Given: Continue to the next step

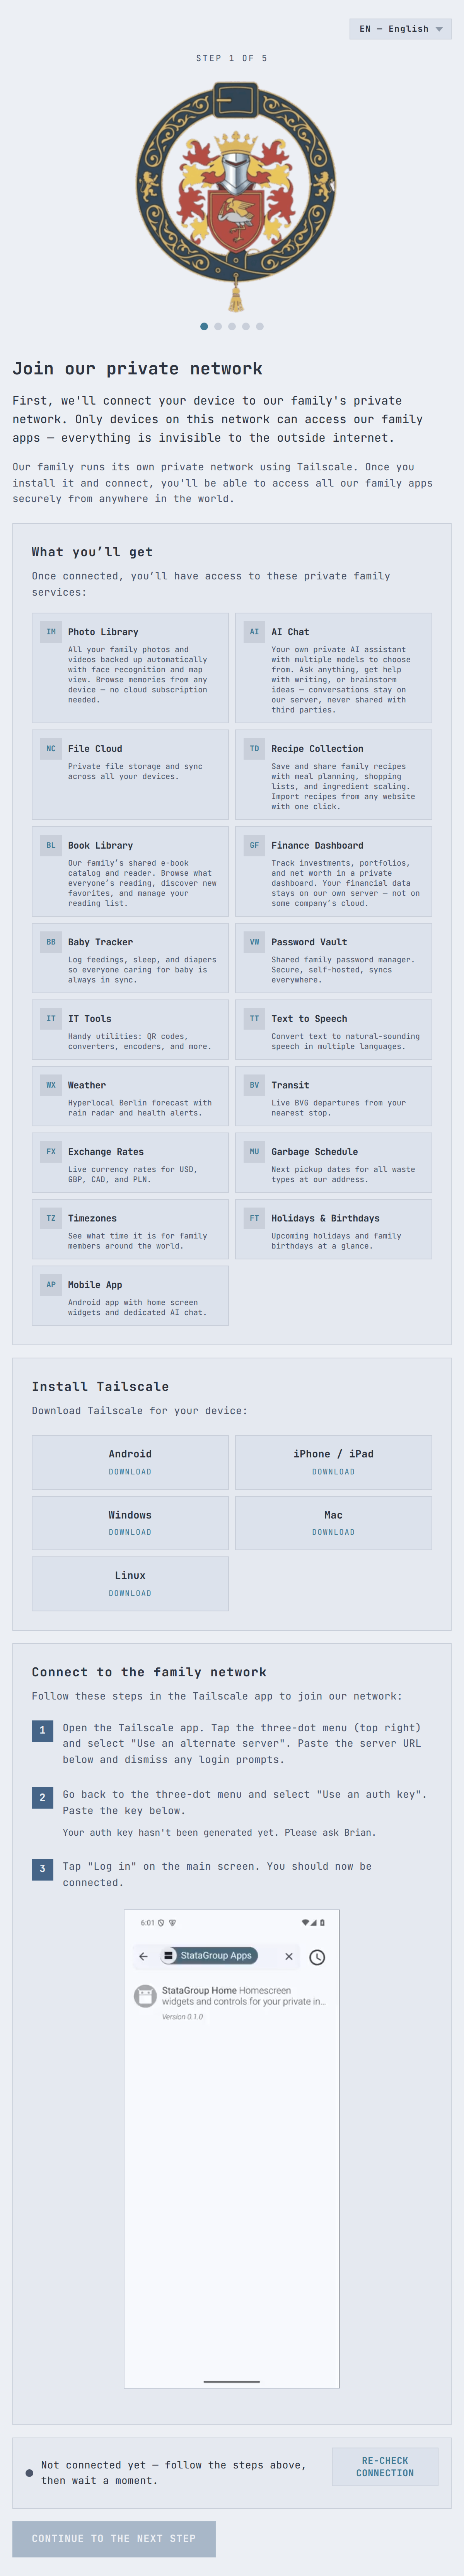Looking at the screenshot, I should click(114, 2538).
